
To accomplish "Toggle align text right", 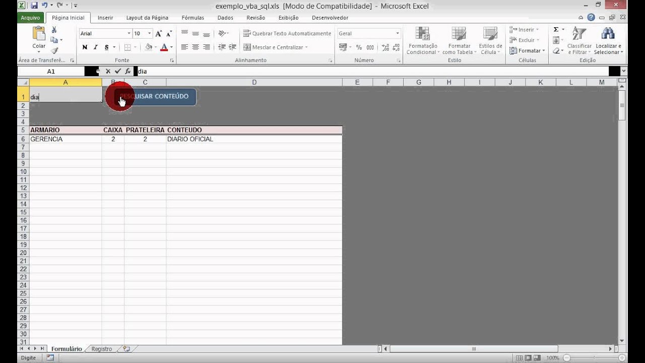I will [207, 47].
